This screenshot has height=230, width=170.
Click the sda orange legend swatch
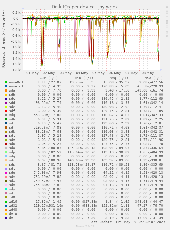(x=6, y=90)
